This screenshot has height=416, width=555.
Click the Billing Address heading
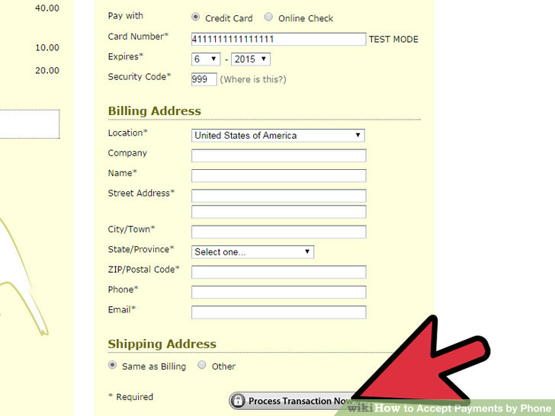[x=154, y=110]
